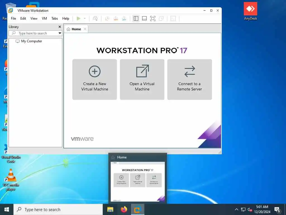The image size is (286, 215).
Task: Open the VLC media player desktop shortcut
Action: pos(11,179)
